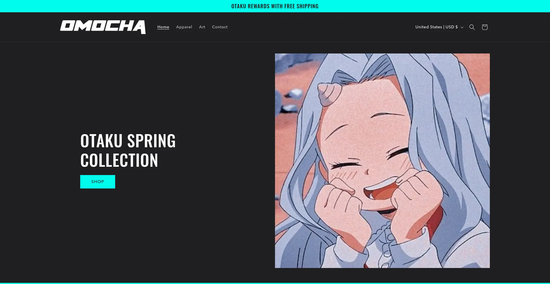Open the shopping cart icon

[x=485, y=27]
